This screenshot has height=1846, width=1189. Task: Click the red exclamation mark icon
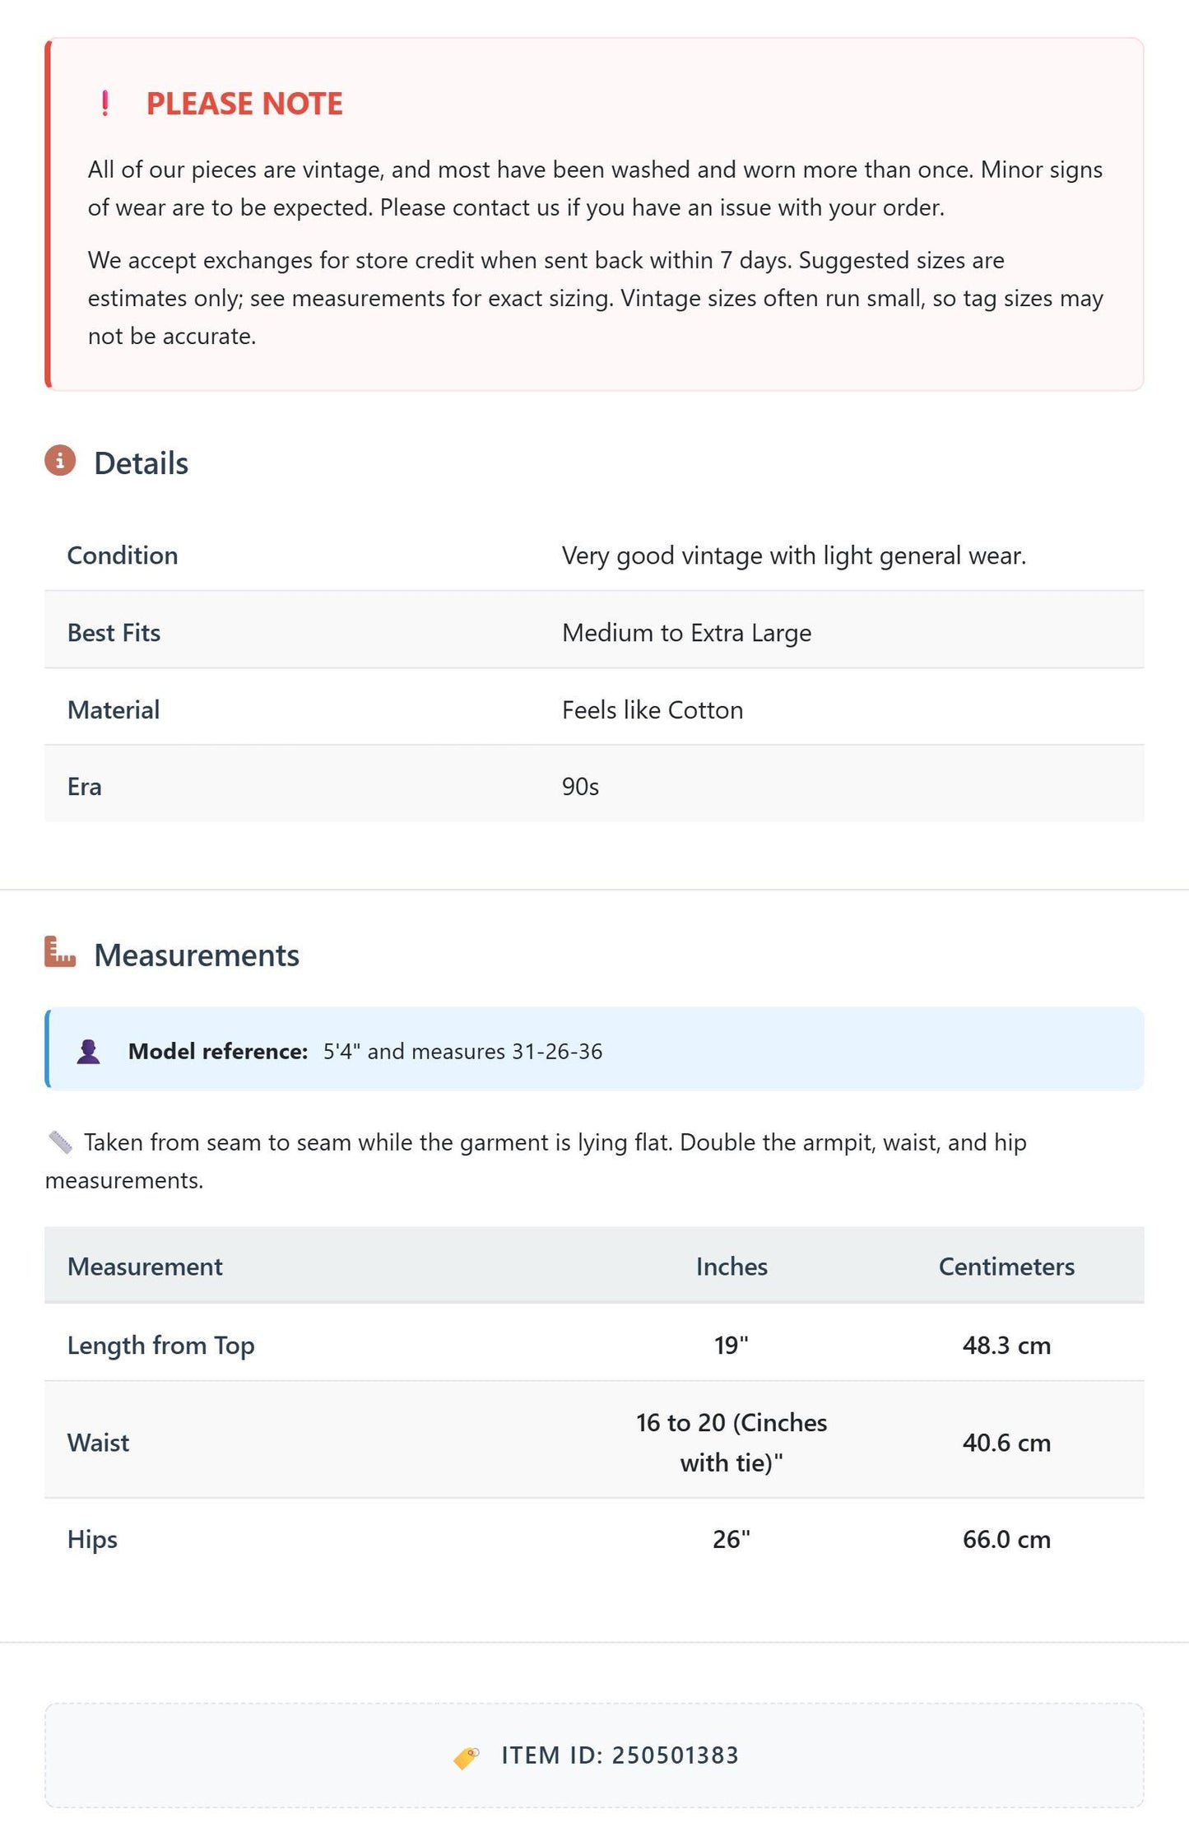click(105, 104)
